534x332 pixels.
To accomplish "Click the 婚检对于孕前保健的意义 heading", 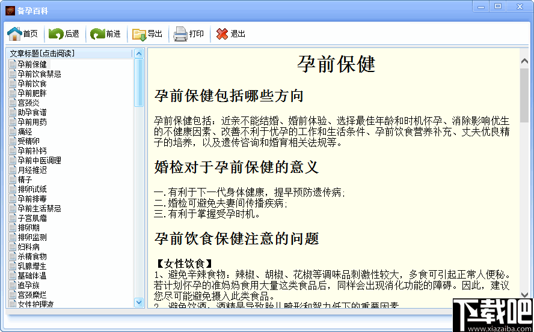I will tap(236, 168).
